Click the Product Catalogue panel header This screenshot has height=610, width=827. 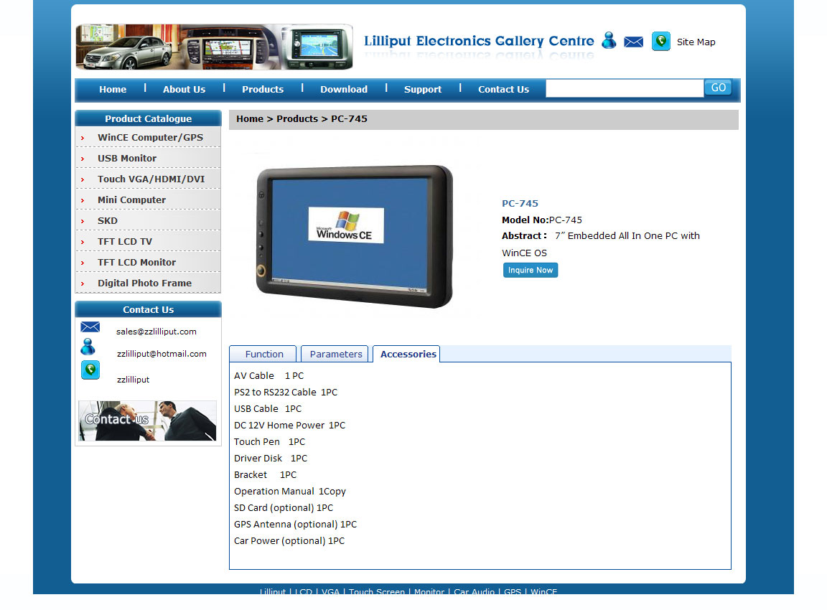click(148, 118)
